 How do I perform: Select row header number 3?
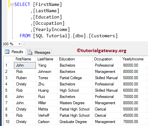9,78
